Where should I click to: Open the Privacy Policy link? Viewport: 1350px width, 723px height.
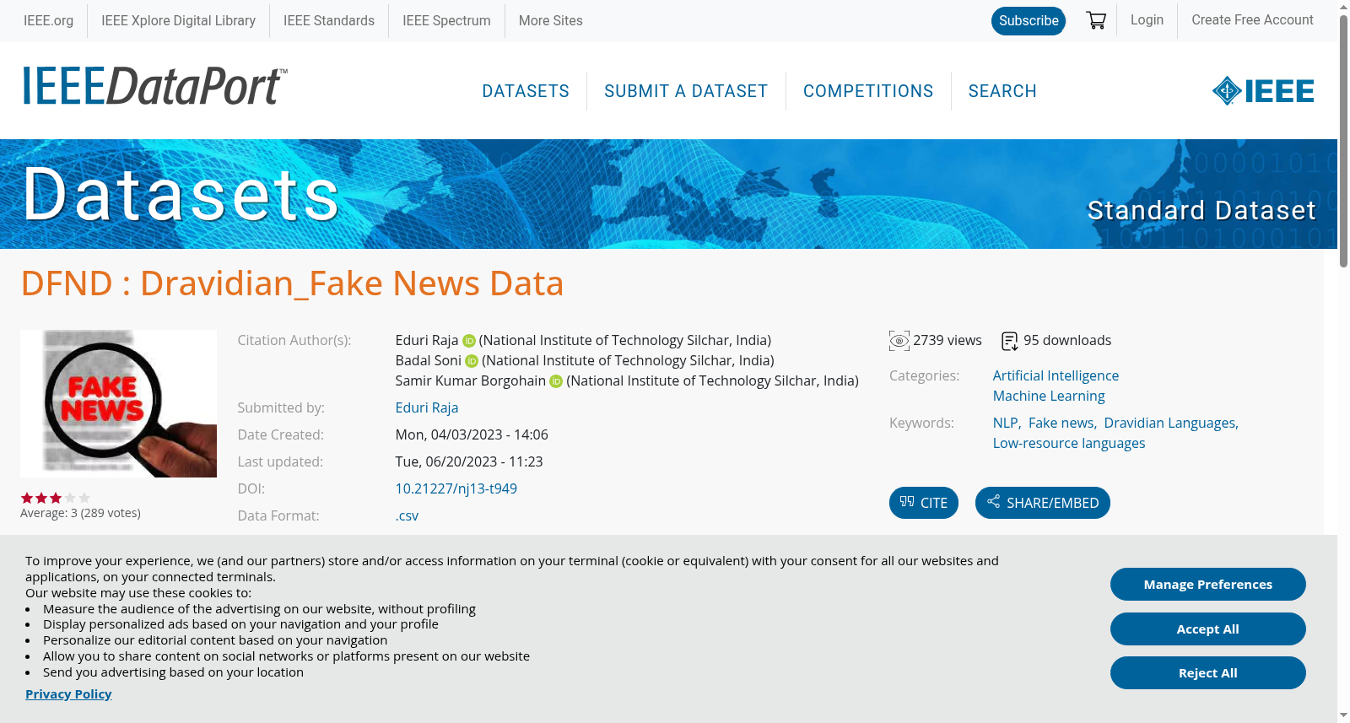[68, 693]
